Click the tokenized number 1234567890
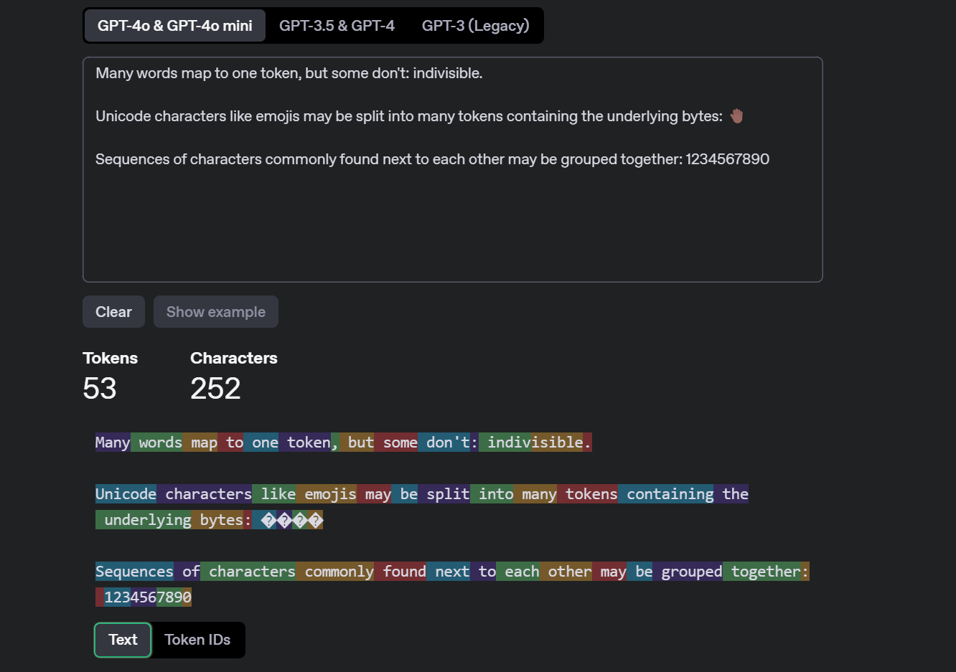This screenshot has height=672, width=956. 148,597
